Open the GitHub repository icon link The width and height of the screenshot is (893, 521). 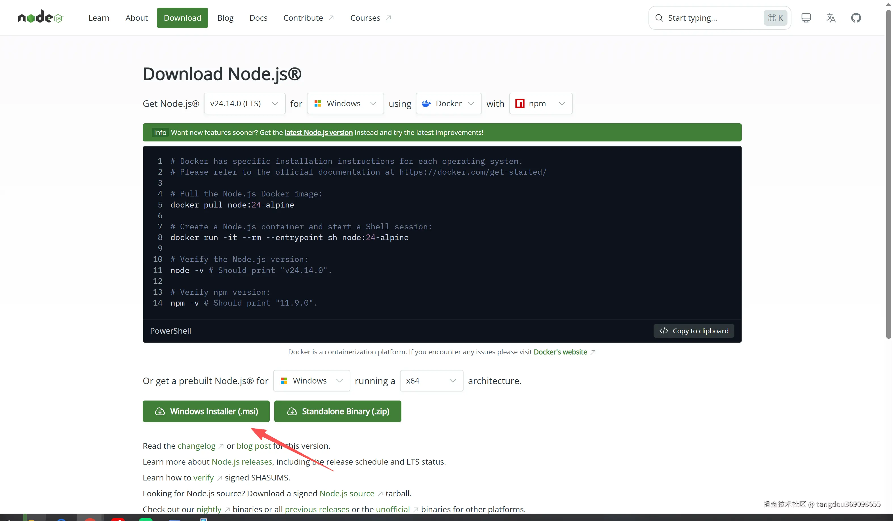(x=856, y=18)
